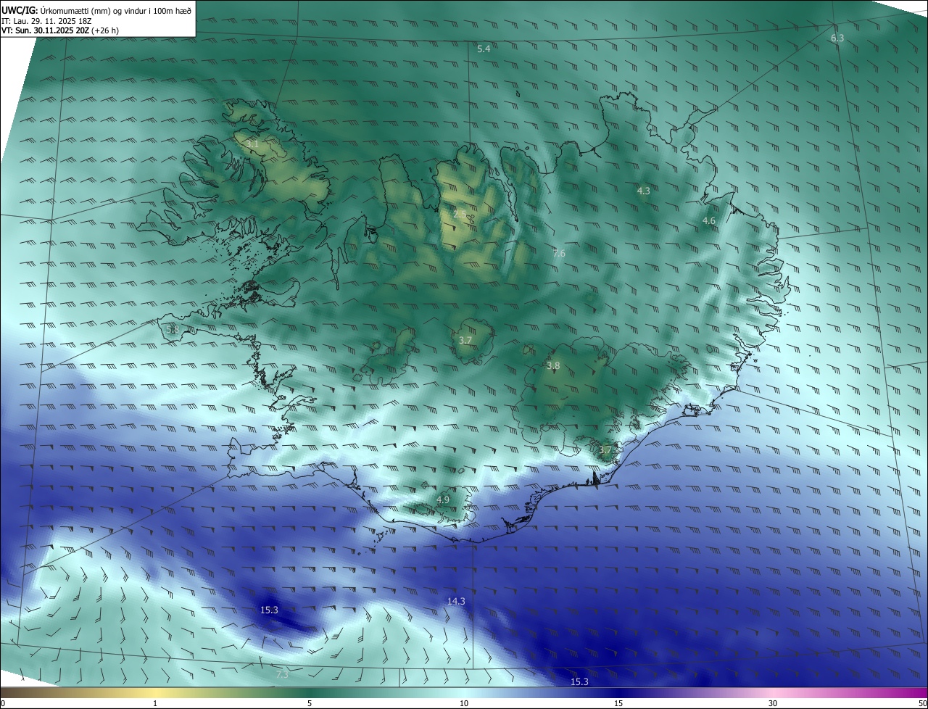Select the 3.8 value on the large glacier
Image resolution: width=928 pixels, height=709 pixels.
point(553,366)
